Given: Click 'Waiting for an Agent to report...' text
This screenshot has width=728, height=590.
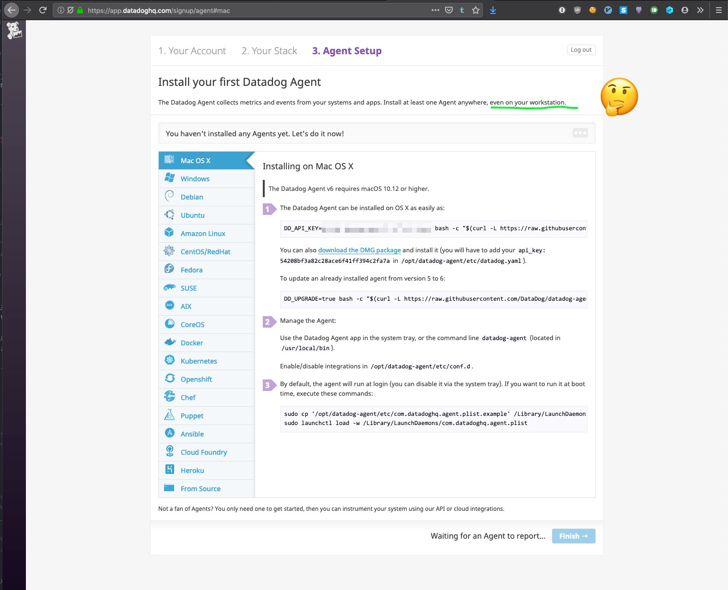Looking at the screenshot, I should pos(488,536).
